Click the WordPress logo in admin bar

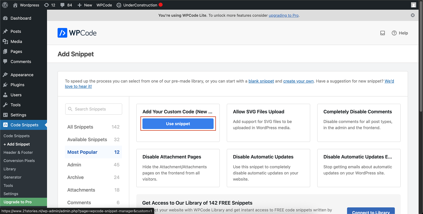point(5,5)
